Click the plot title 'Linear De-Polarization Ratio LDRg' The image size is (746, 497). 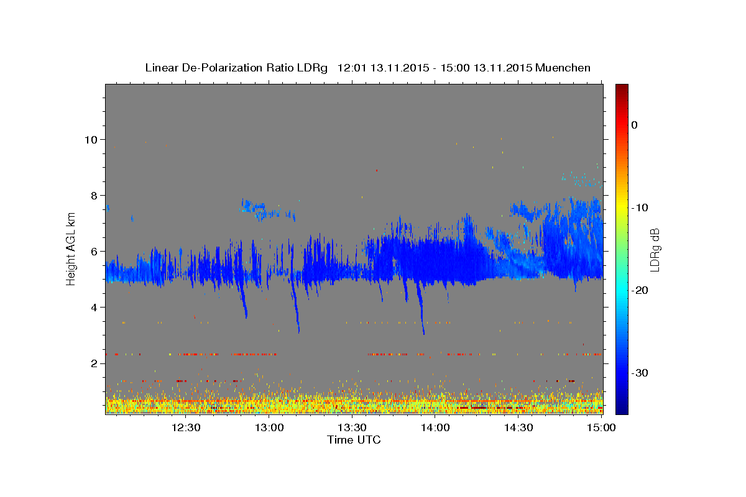236,68
